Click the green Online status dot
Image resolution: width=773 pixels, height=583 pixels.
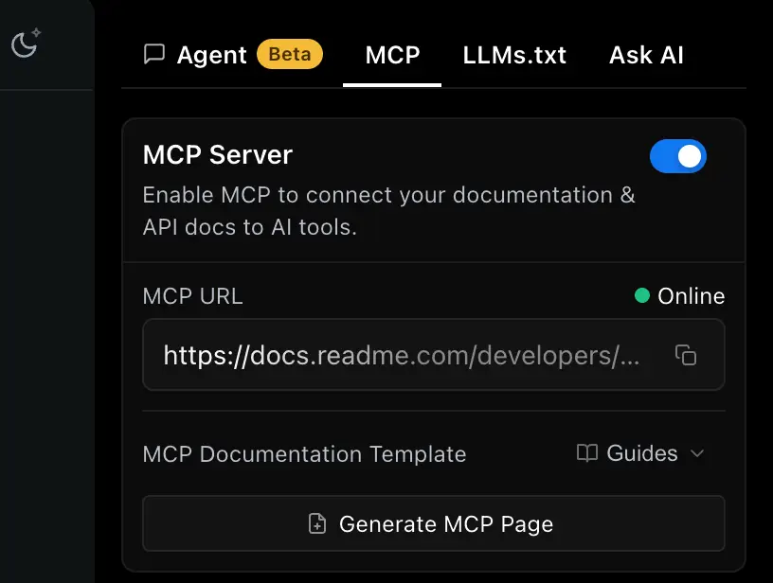[642, 295]
